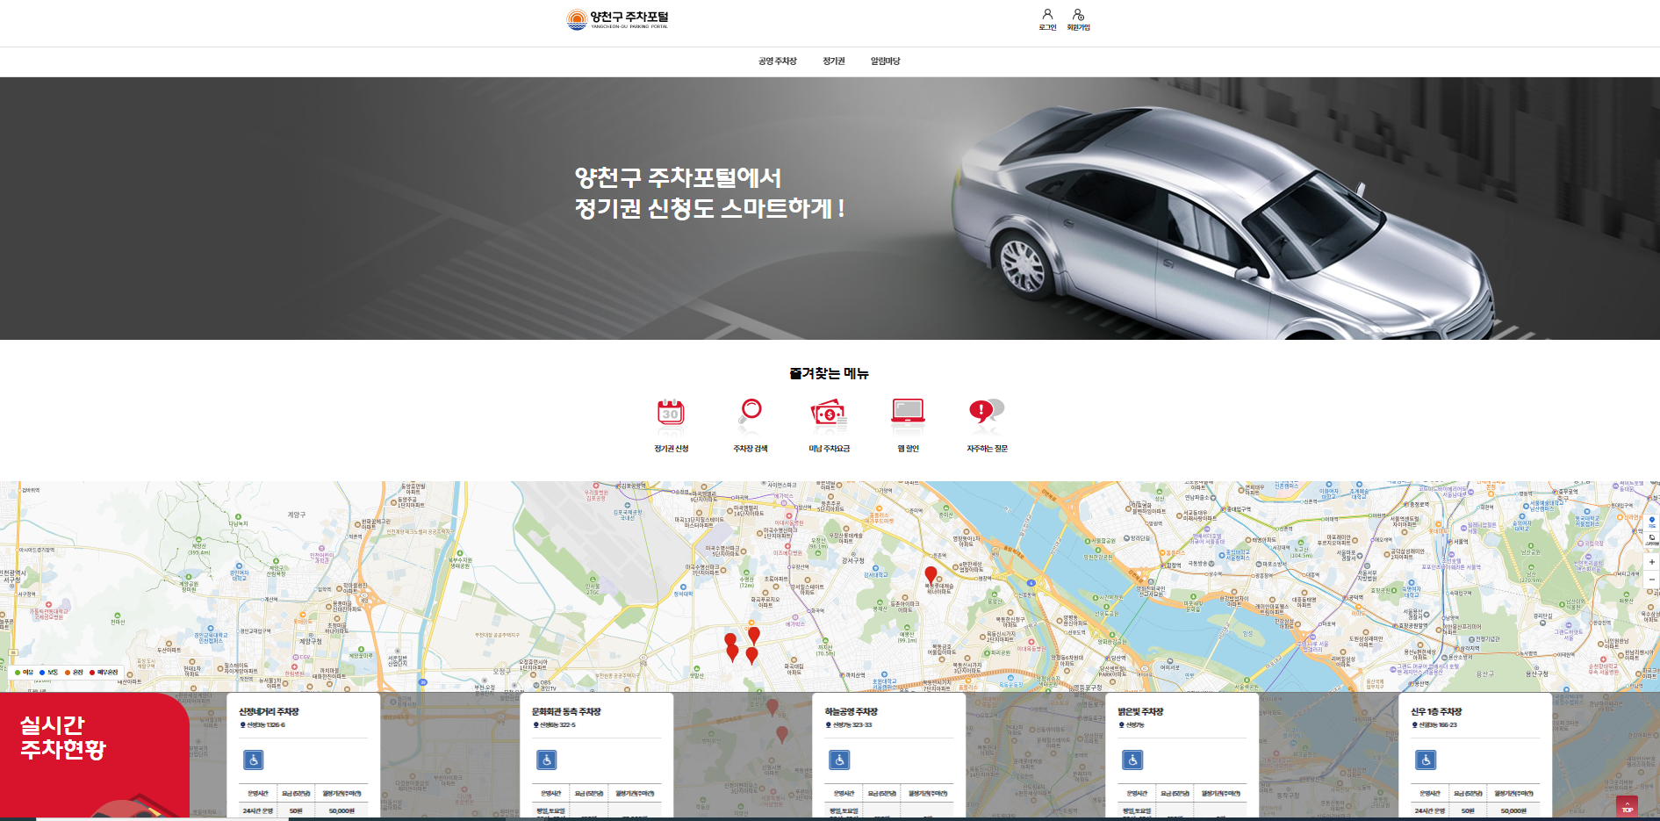1660x821 pixels.
Task: Click the red TOP scroll button
Action: click(1627, 807)
